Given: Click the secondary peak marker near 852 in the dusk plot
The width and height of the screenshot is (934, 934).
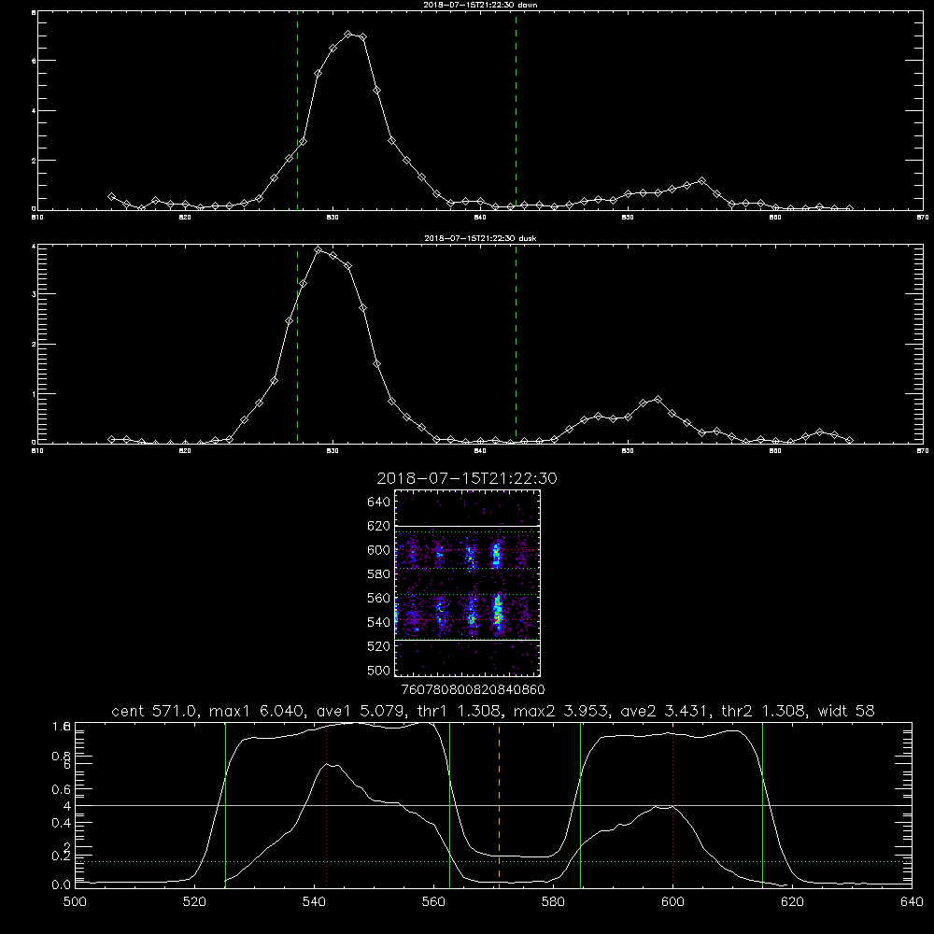Looking at the screenshot, I should (658, 399).
